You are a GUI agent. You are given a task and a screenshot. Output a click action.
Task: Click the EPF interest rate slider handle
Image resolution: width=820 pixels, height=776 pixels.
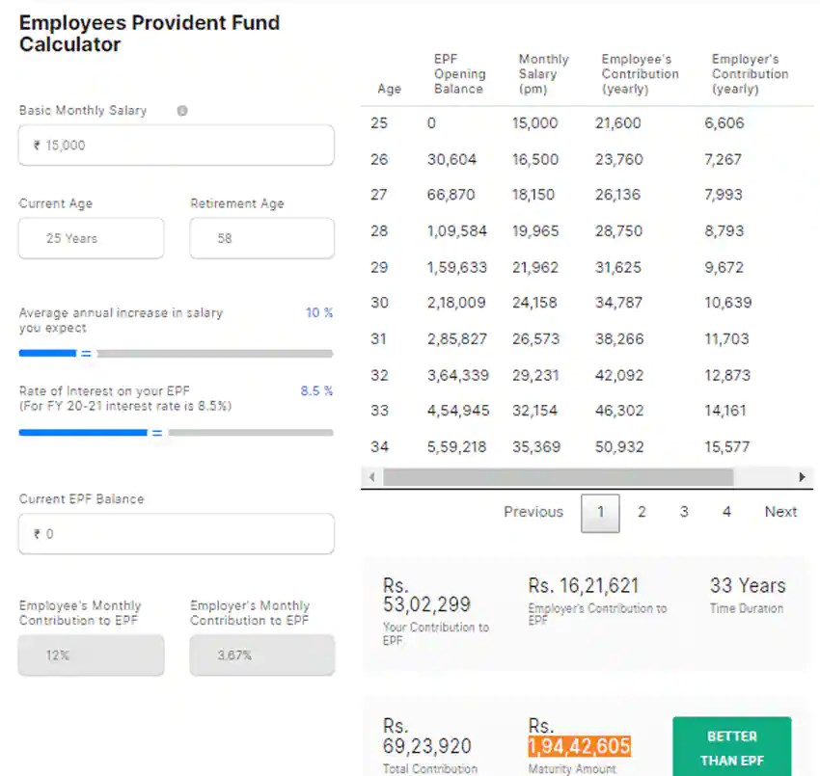tap(158, 432)
